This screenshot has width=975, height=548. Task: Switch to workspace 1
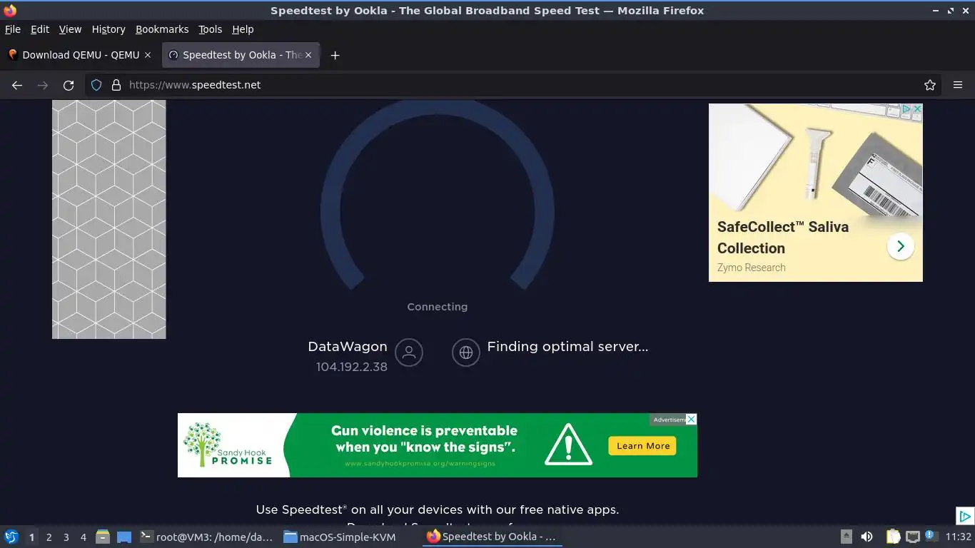click(x=31, y=537)
